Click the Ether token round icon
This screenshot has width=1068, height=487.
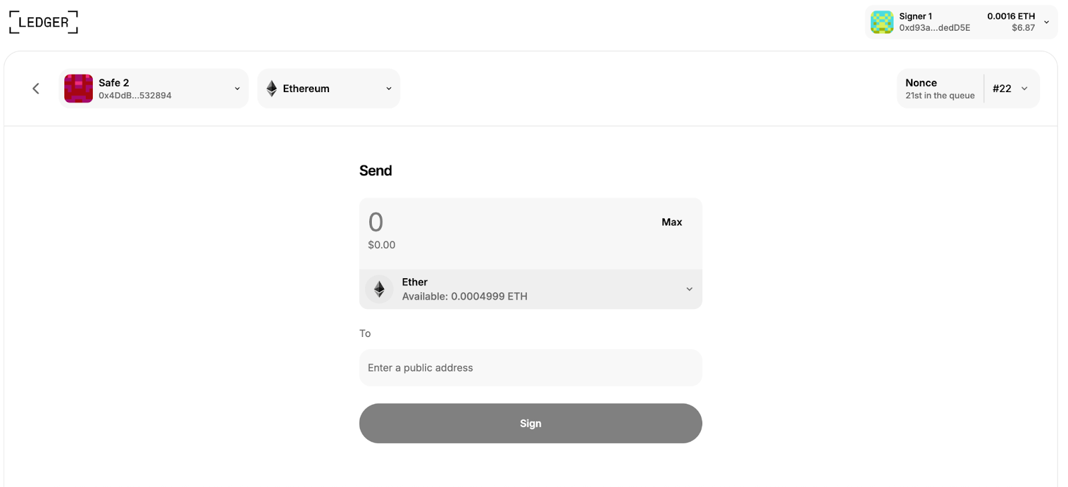point(379,289)
